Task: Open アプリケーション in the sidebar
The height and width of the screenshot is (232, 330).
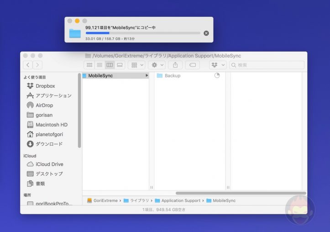Action: [49, 95]
